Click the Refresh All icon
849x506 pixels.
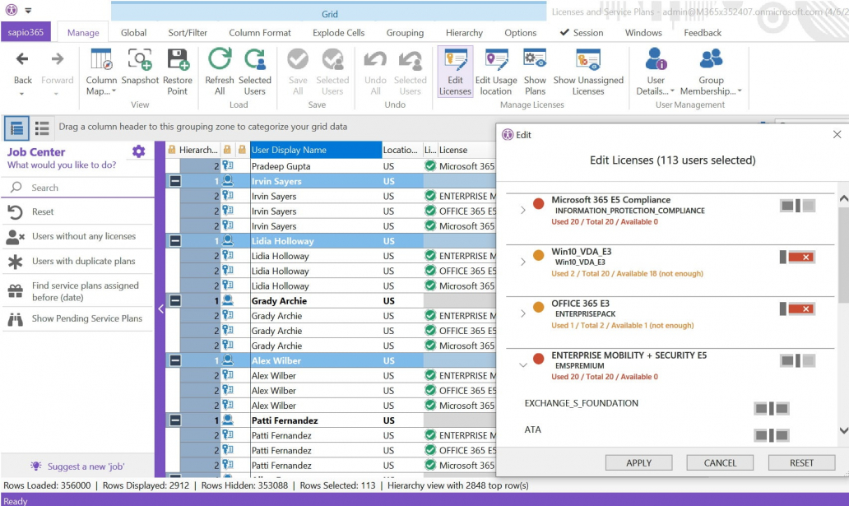[220, 72]
